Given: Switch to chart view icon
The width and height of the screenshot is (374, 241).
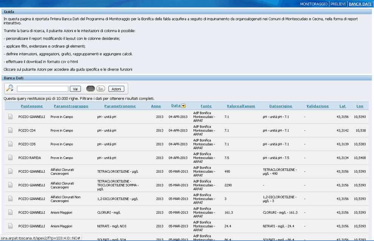Looking at the screenshot, I should click(x=100, y=89).
